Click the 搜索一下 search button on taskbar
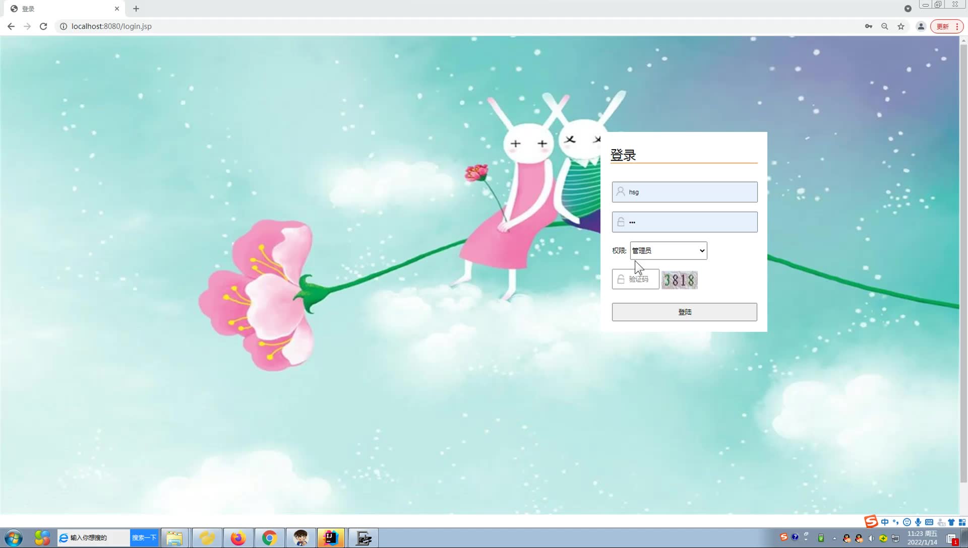Viewport: 968px width, 548px height. (x=144, y=538)
